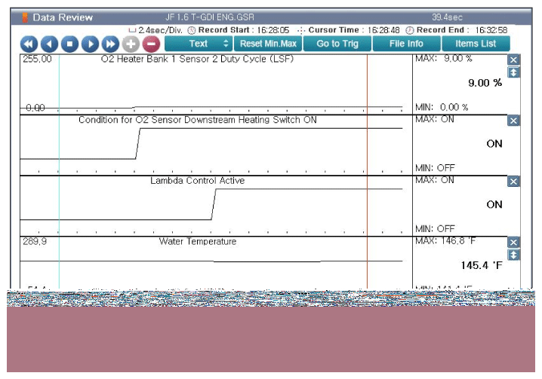
Task: Remove the O2 Heater Duty Cycle graph
Action: (x=513, y=60)
